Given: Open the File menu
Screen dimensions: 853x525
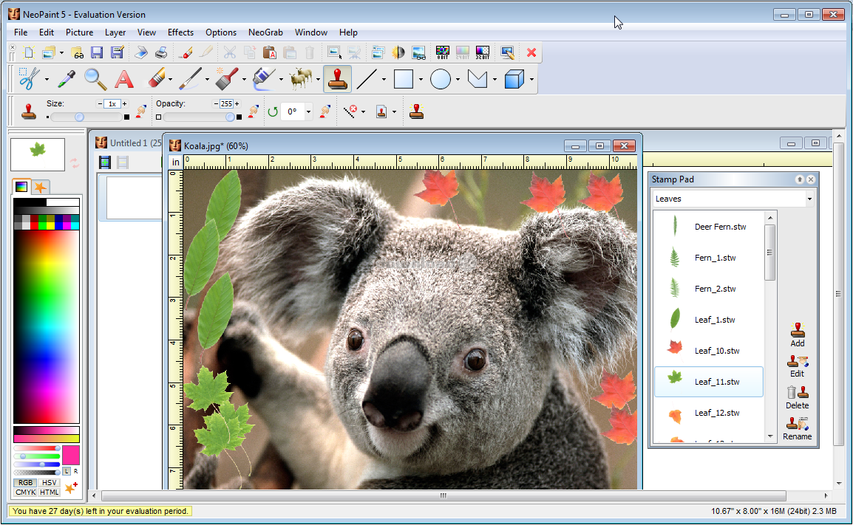Looking at the screenshot, I should (21, 32).
